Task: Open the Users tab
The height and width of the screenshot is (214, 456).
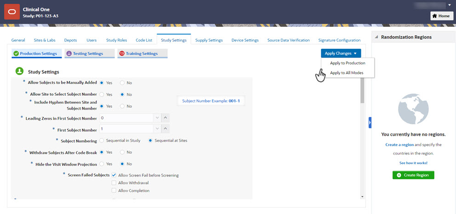Action: coord(91,40)
